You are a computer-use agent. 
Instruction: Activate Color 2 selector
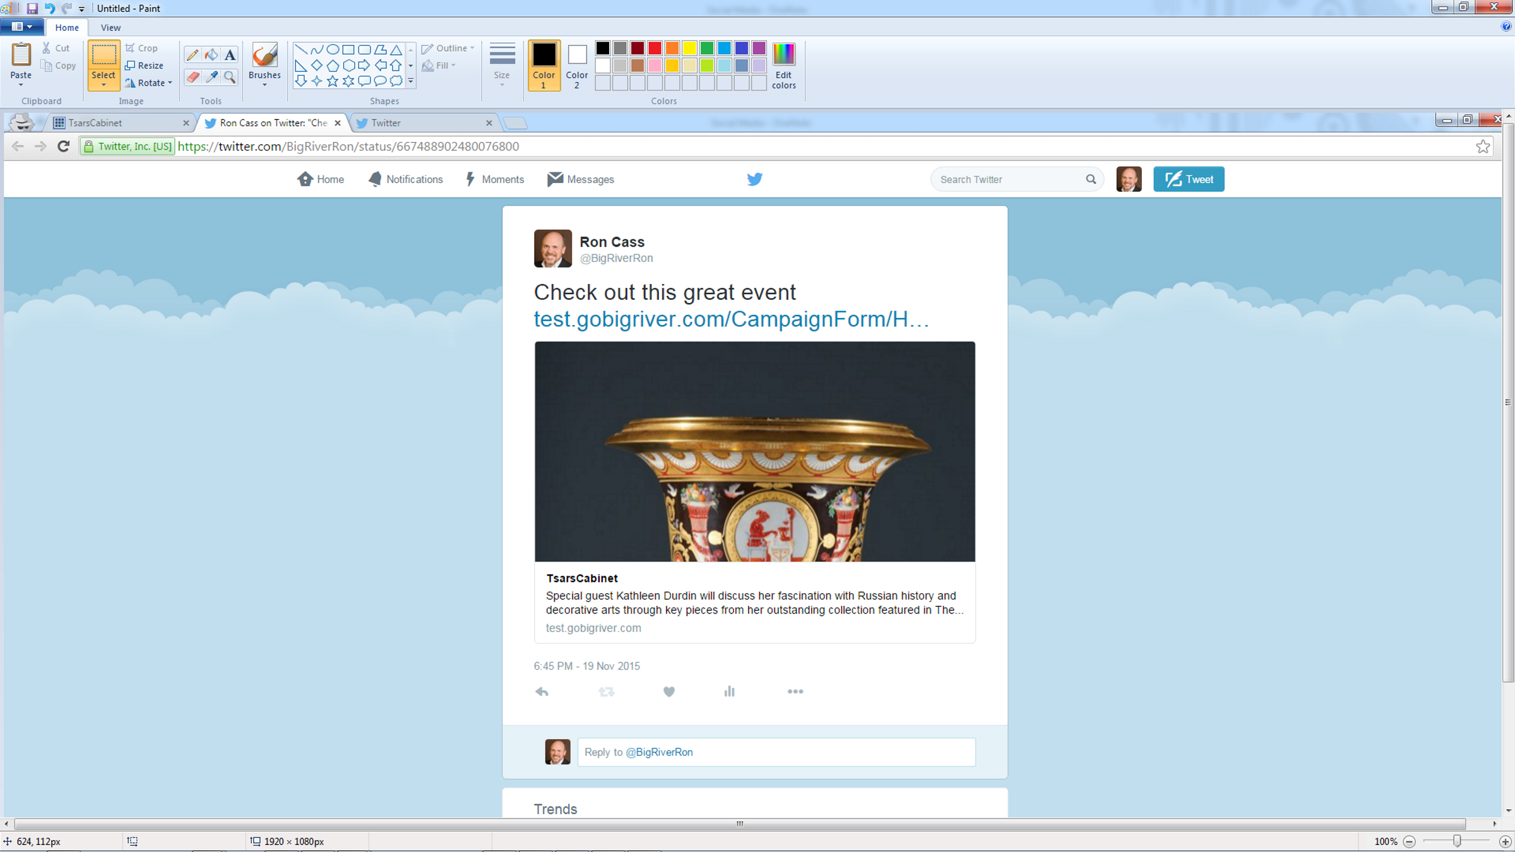576,65
